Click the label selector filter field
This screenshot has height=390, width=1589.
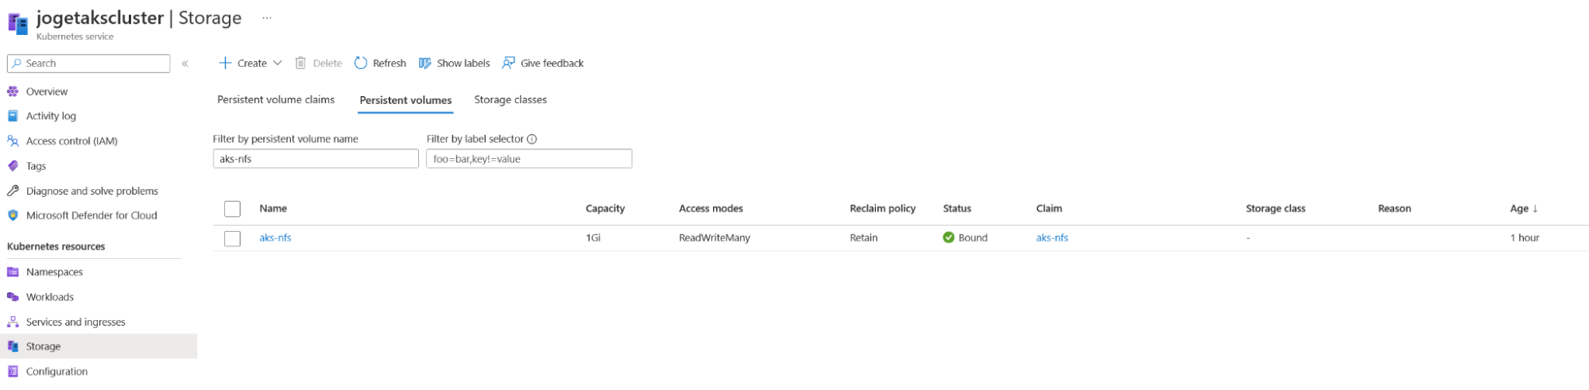529,159
